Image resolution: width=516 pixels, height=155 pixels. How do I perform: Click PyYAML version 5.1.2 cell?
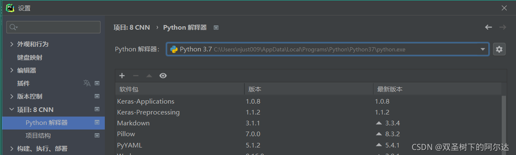(x=253, y=145)
